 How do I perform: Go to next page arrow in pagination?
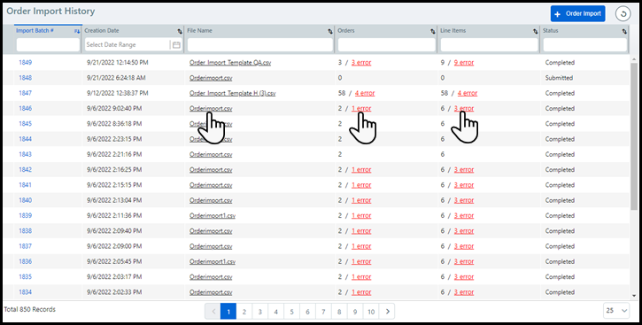click(x=387, y=312)
